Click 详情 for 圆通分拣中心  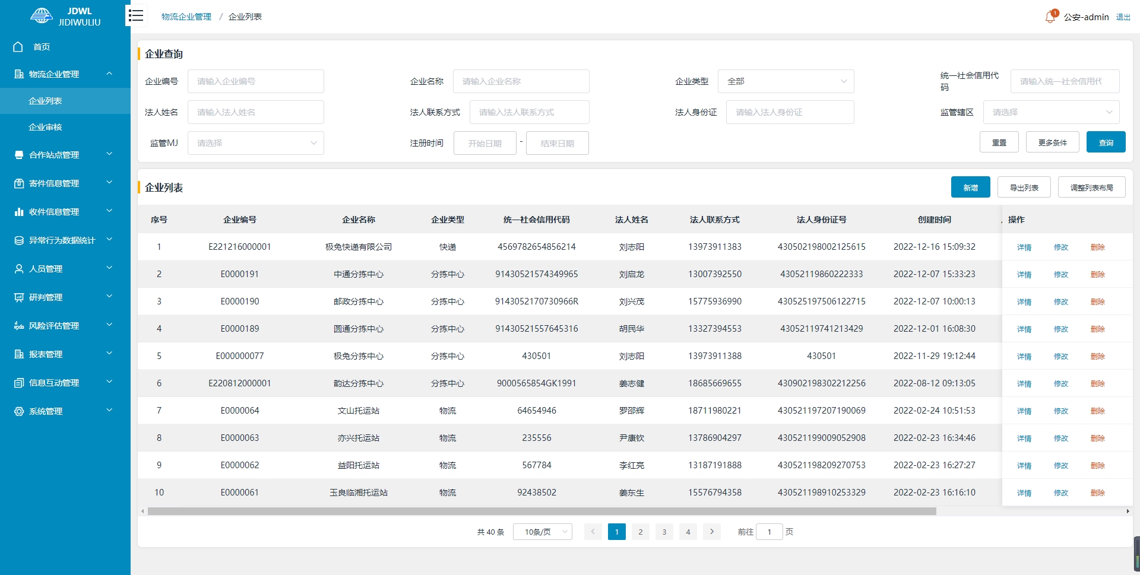tap(1024, 329)
